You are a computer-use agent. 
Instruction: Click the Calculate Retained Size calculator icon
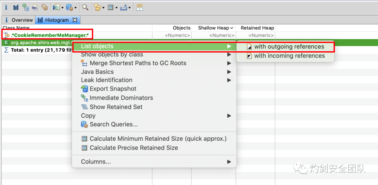[x=111, y=7]
